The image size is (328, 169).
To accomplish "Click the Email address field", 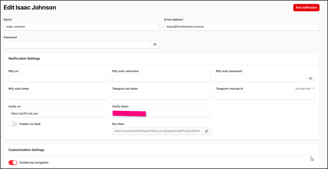I will point(242,27).
